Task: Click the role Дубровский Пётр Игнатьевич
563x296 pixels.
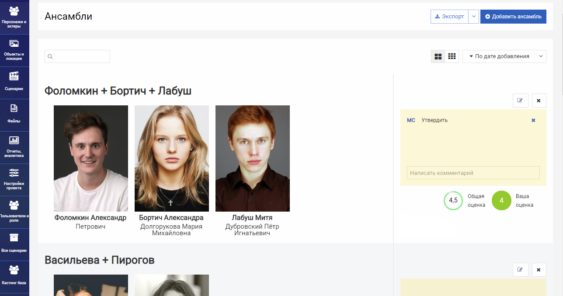Action: (252, 230)
